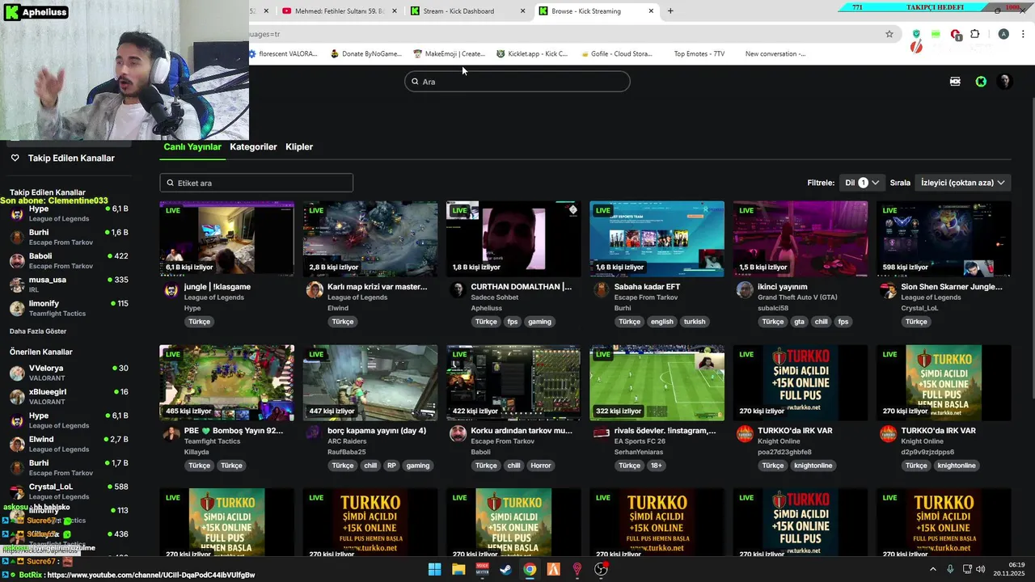Open the New conversation bookmark
The image size is (1035, 582).
click(775, 54)
